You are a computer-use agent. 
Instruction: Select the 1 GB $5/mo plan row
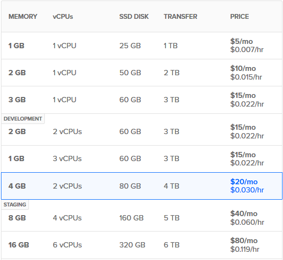[142, 46]
